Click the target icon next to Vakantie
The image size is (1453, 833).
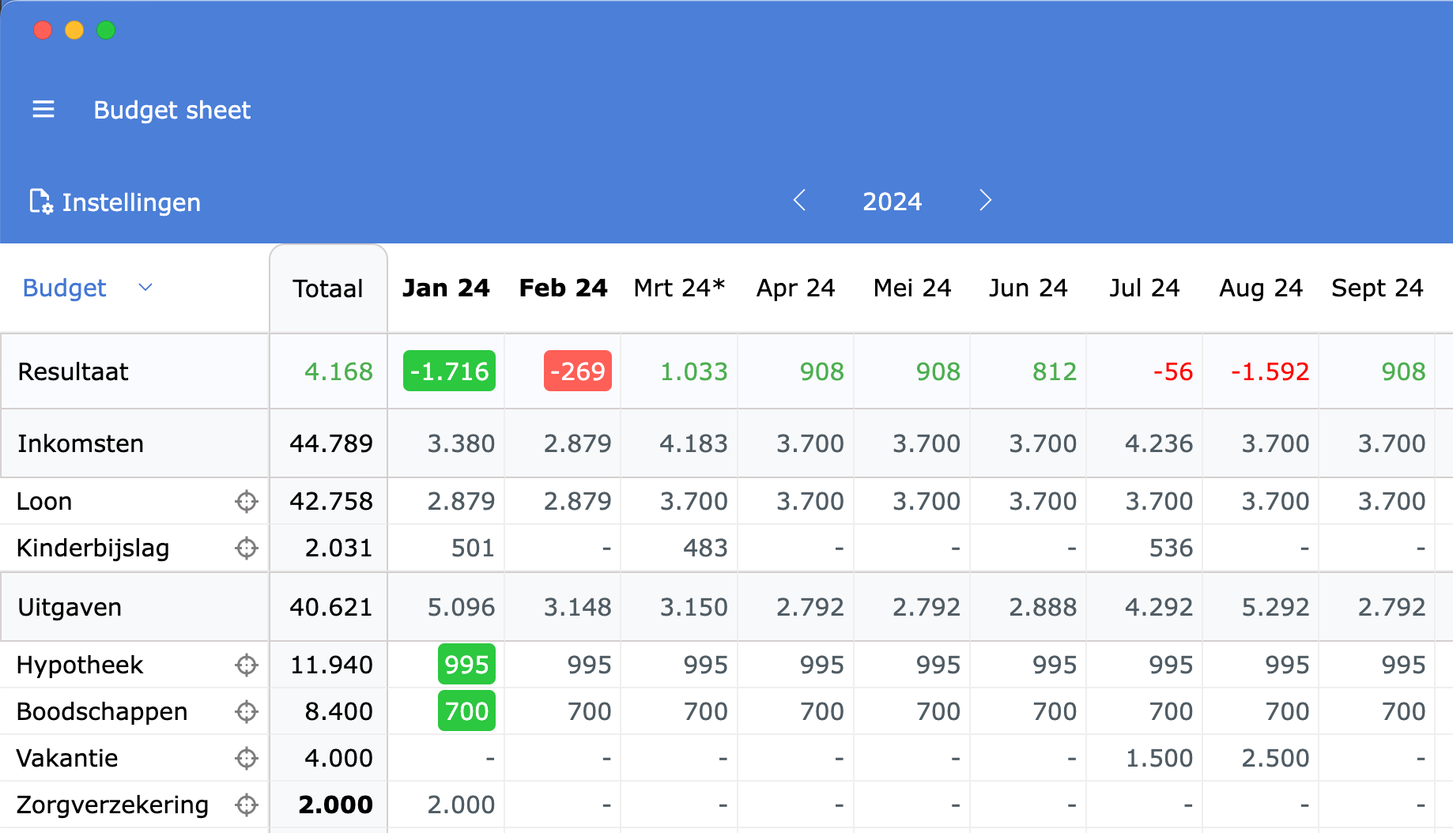247,759
